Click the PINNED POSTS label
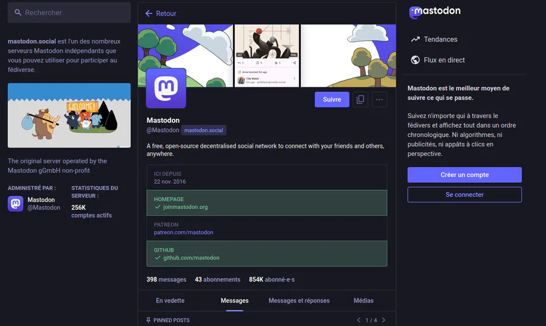Viewport: 546px width, 326px height. 171,320
